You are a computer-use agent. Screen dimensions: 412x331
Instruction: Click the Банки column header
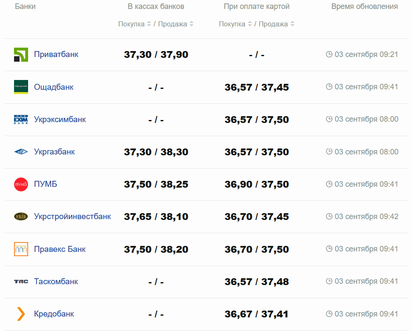[25, 6]
